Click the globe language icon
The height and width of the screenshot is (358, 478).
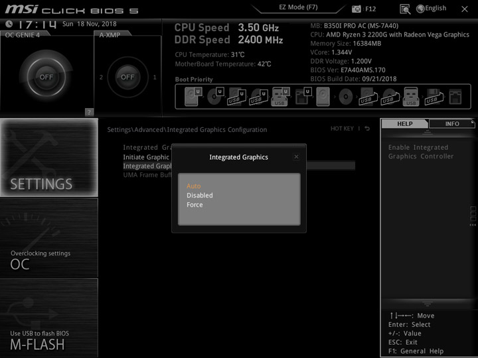[x=420, y=9]
